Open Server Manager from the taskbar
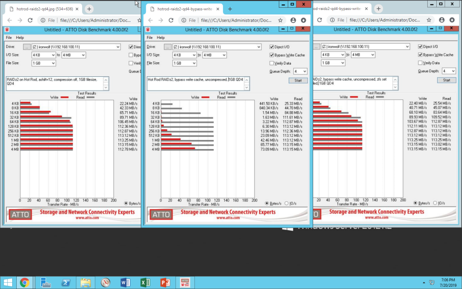The height and width of the screenshot is (289, 462). point(46,283)
